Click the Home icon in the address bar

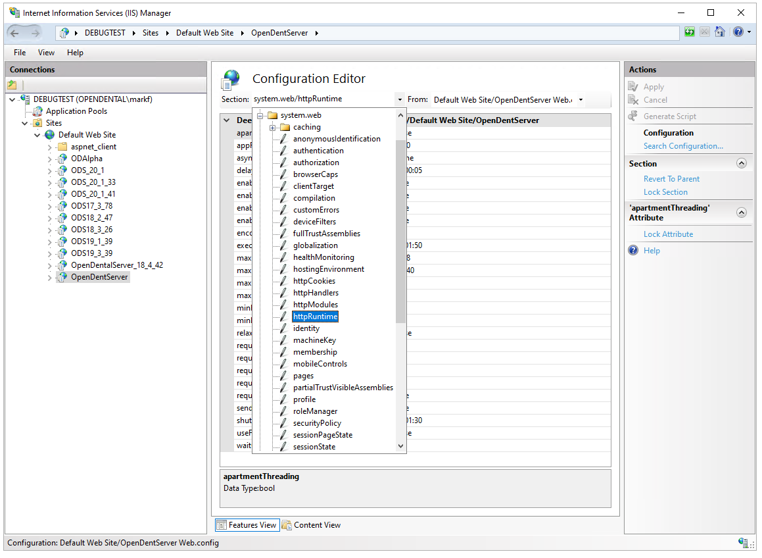click(x=720, y=32)
